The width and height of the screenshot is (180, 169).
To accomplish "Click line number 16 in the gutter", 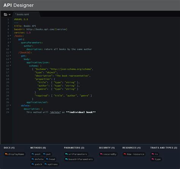I will [x=8, y=69].
